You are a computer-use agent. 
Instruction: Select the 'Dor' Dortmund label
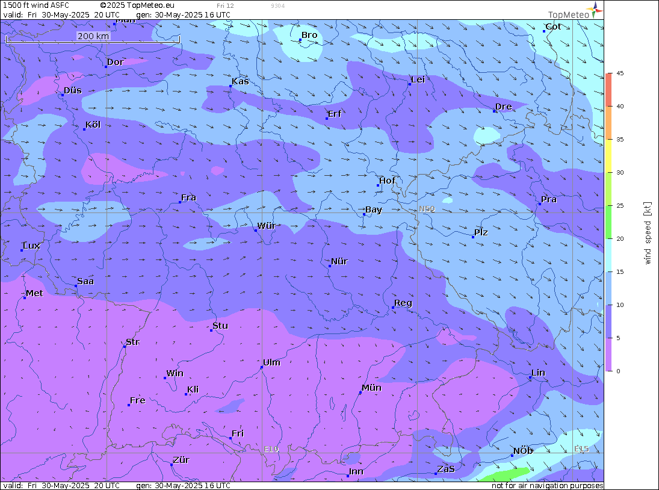click(115, 62)
